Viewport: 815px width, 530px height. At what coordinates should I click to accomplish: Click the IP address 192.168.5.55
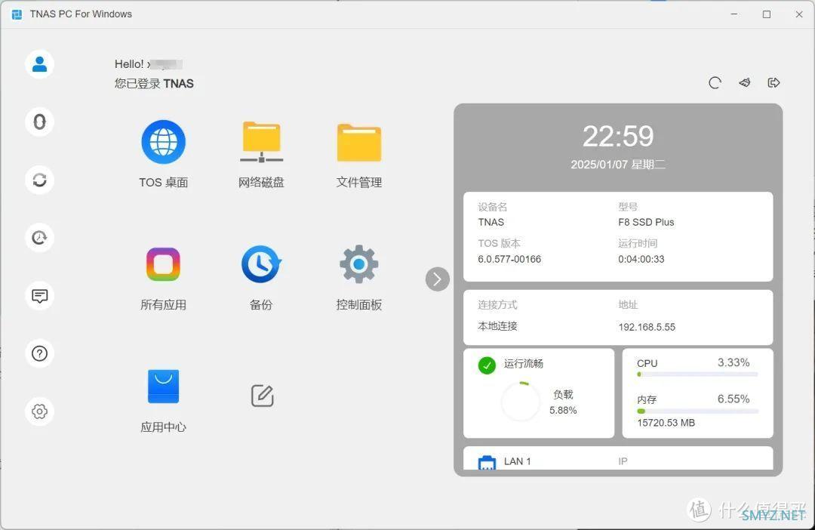pyautogui.click(x=647, y=327)
